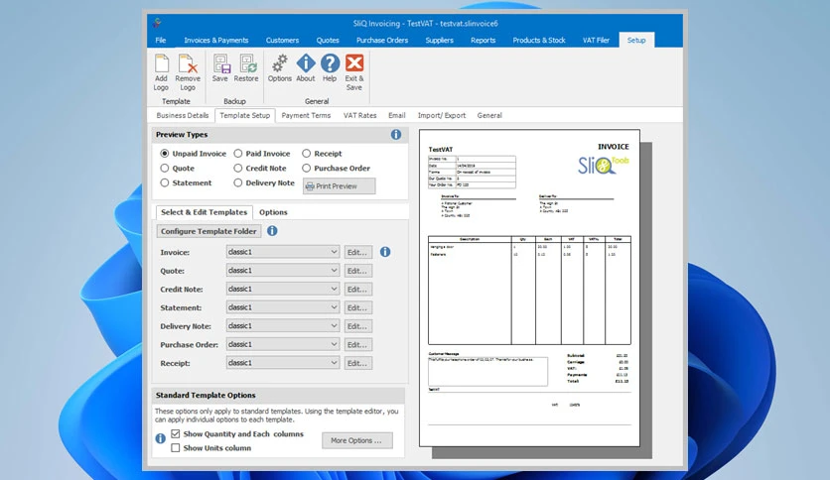
Task: Click the About info icon
Action: point(306,63)
